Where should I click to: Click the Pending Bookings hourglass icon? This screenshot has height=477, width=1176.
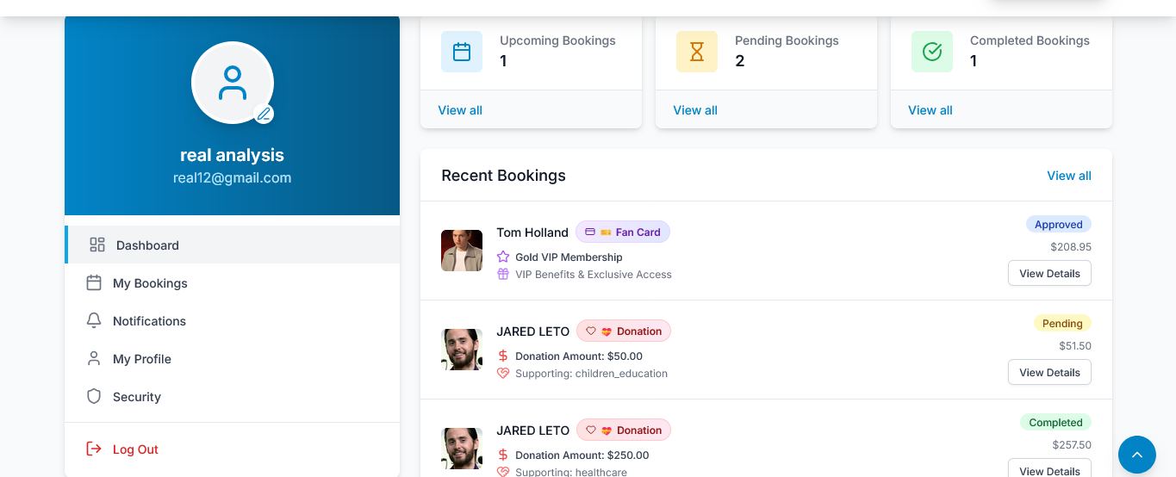point(697,52)
